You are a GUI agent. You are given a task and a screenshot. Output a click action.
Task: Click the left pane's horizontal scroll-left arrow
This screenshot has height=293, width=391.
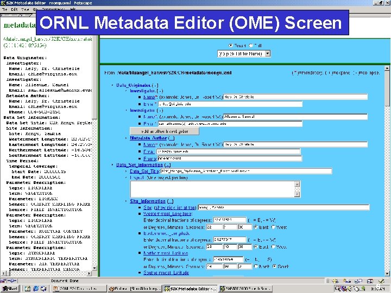click(3, 273)
